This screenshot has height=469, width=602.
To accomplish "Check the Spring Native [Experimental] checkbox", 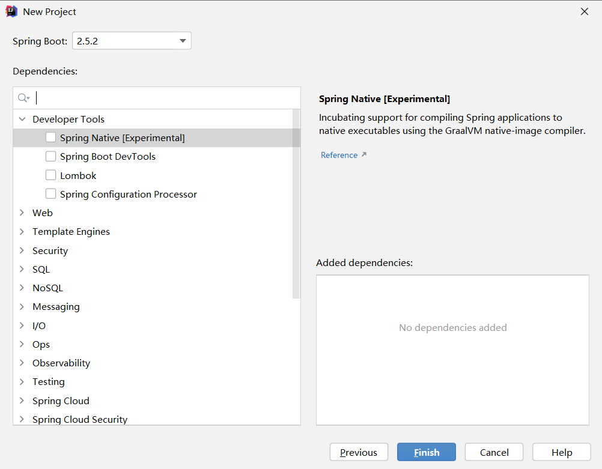I will pyautogui.click(x=50, y=138).
